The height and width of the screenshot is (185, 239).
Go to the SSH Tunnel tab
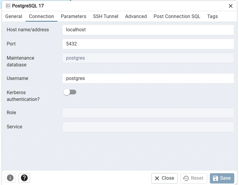(x=106, y=16)
